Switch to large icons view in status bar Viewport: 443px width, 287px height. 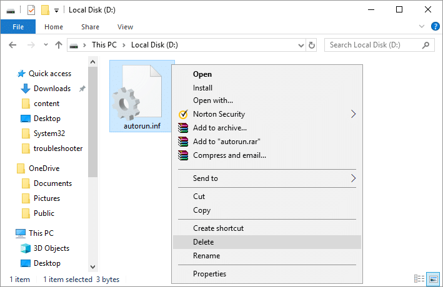[432, 278]
